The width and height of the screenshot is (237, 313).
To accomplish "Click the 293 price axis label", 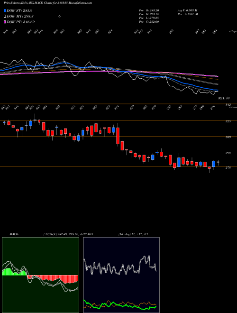I will (228, 153).
